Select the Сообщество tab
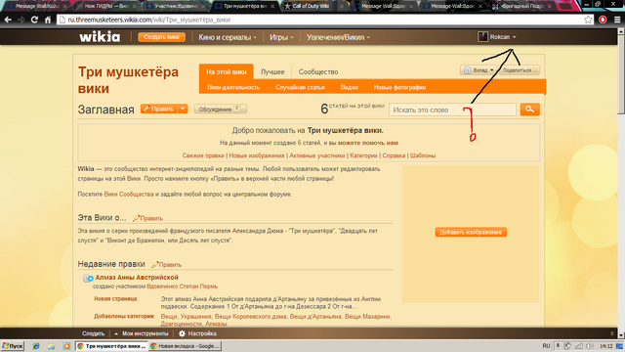Image resolution: width=625 pixels, height=352 pixels. click(318, 71)
